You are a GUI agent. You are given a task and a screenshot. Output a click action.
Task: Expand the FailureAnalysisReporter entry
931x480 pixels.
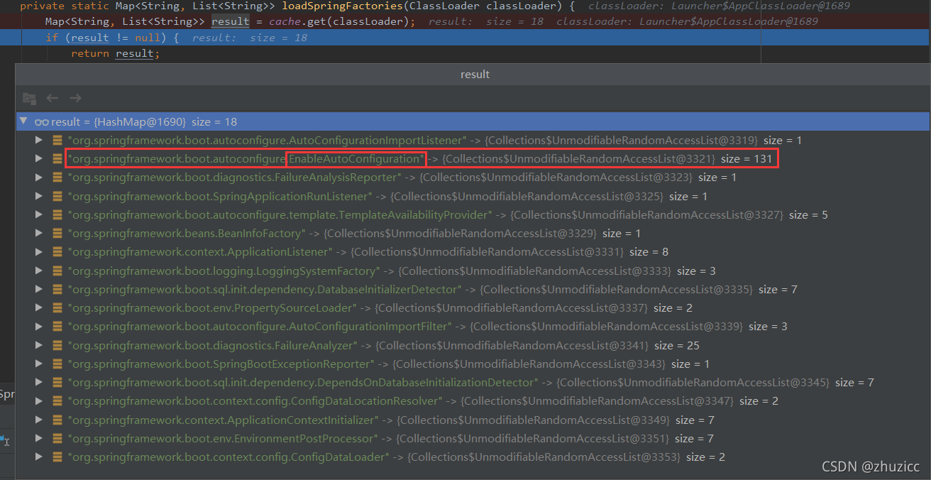[x=39, y=177]
